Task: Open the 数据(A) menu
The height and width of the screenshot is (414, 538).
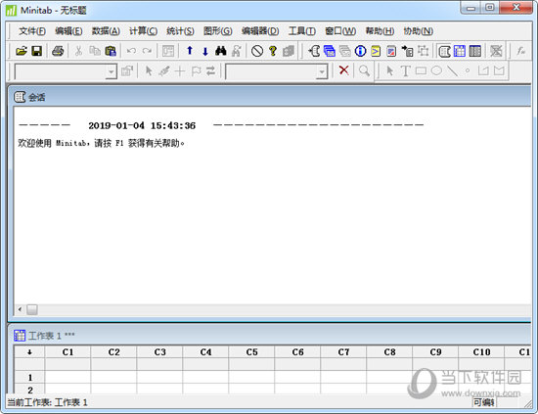Action: pos(106,31)
